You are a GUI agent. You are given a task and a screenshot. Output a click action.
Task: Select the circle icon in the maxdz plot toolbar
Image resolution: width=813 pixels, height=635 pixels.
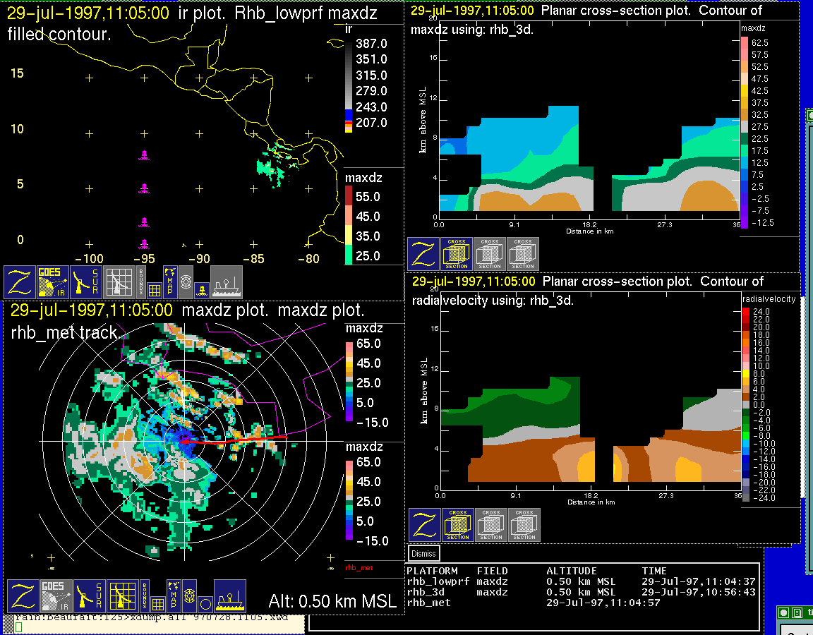point(205,604)
